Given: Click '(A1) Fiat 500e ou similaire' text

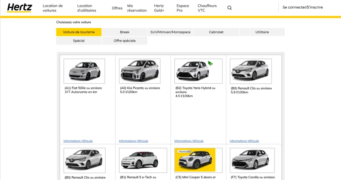Looking at the screenshot, I should point(83,88).
